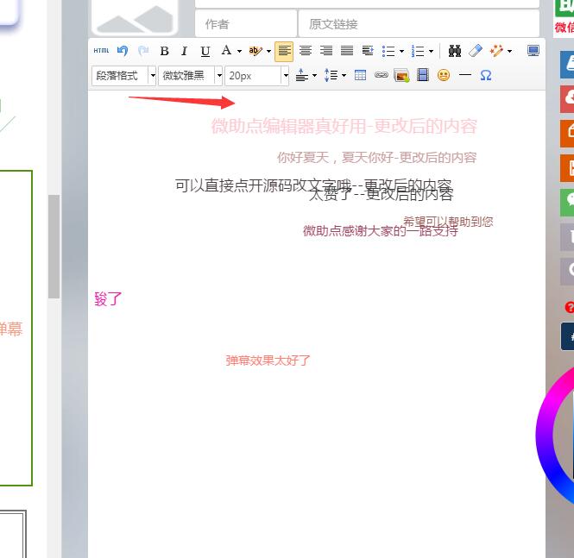Insert an emoticon smiley
This screenshot has width=574, height=558.
click(444, 75)
